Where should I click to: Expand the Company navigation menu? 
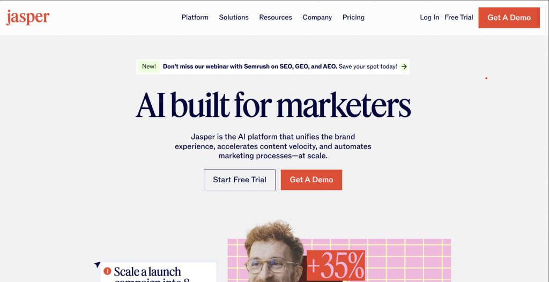coord(317,17)
